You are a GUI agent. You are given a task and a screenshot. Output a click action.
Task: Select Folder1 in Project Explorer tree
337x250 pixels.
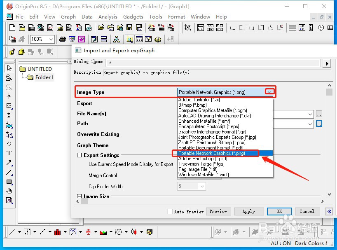[44, 77]
